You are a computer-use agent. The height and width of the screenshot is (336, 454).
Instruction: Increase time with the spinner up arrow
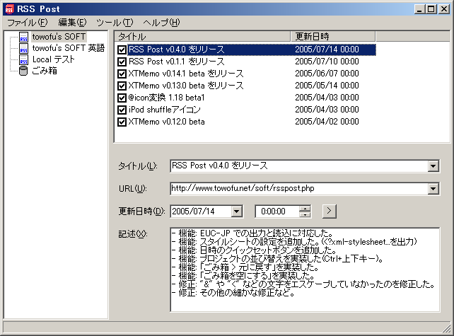click(x=305, y=209)
